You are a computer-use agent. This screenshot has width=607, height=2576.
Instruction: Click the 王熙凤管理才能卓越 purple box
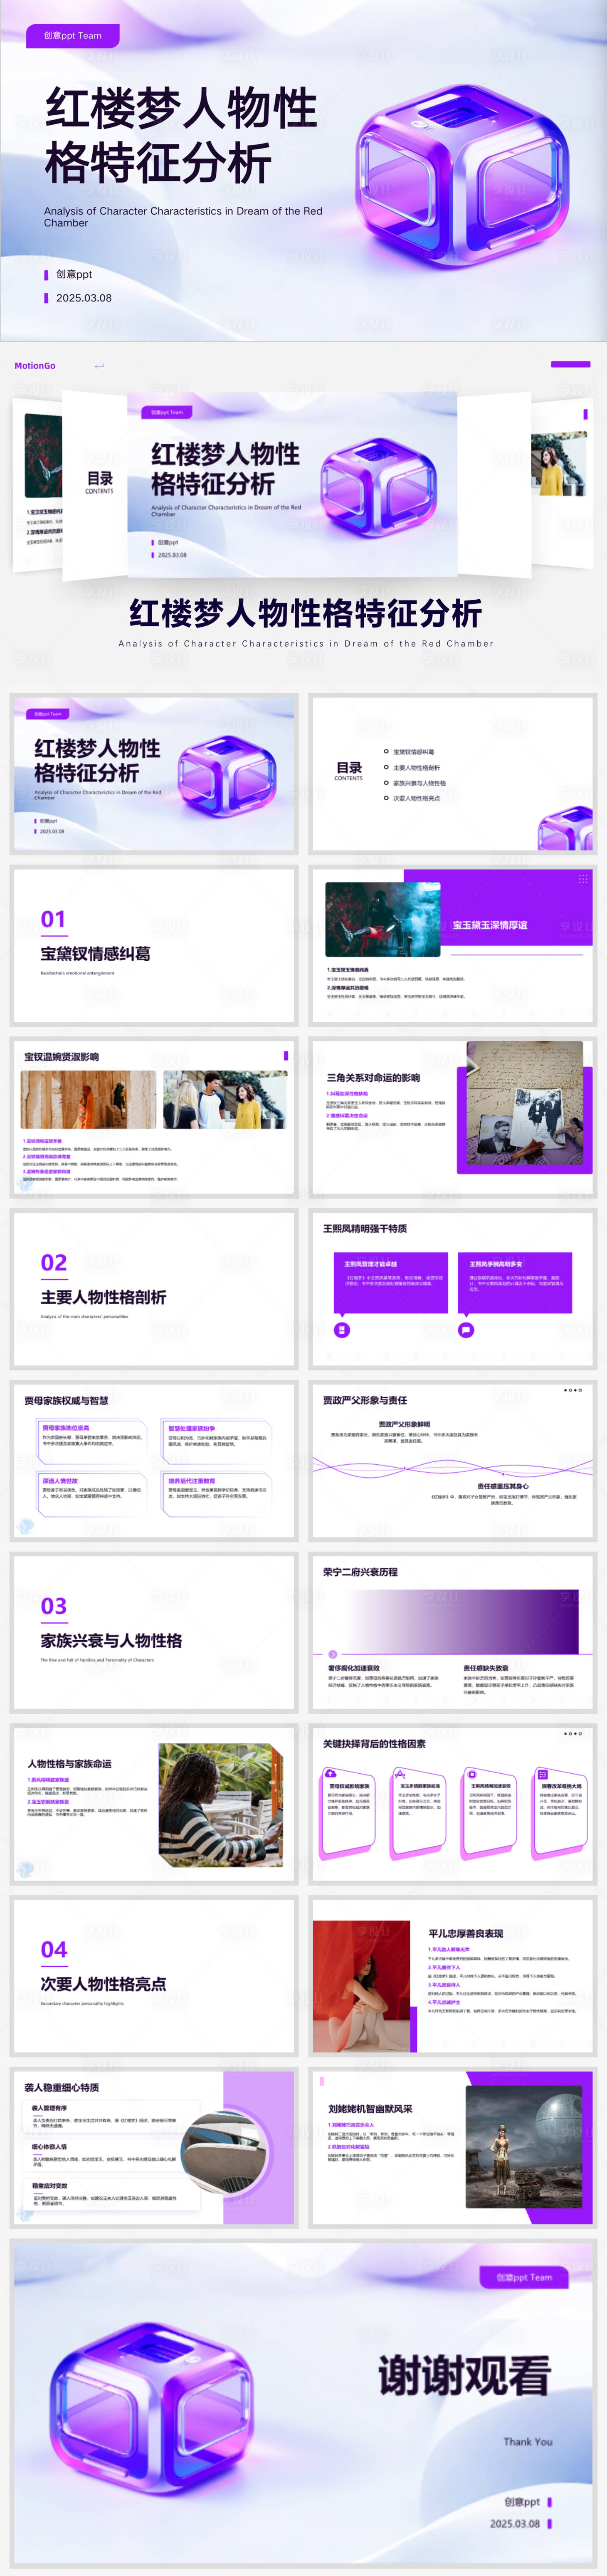391,1283
